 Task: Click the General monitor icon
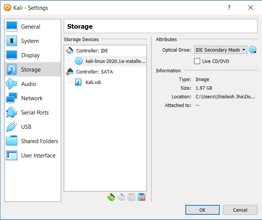click(x=12, y=26)
